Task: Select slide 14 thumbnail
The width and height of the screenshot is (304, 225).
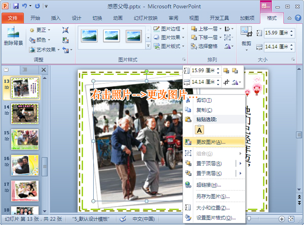Action: [x=25, y=114]
